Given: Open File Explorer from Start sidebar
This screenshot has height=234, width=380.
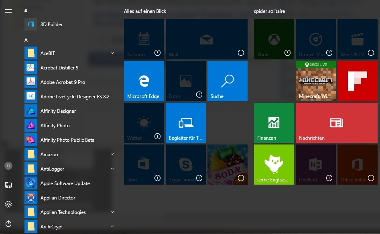Looking at the screenshot, I should coord(8,185).
